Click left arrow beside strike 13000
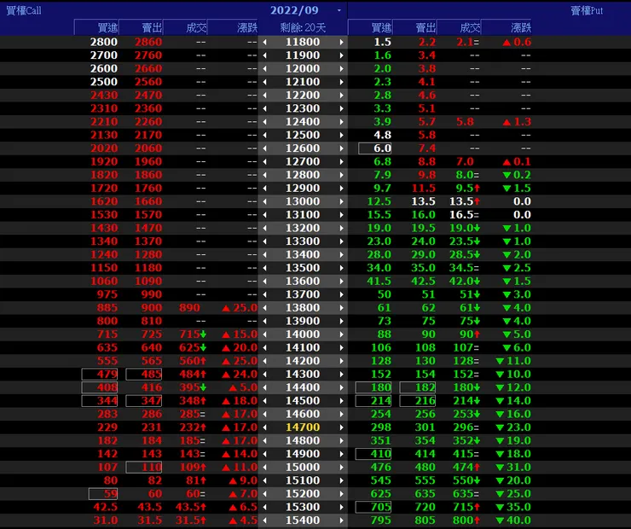The height and width of the screenshot is (529, 631). pos(265,201)
